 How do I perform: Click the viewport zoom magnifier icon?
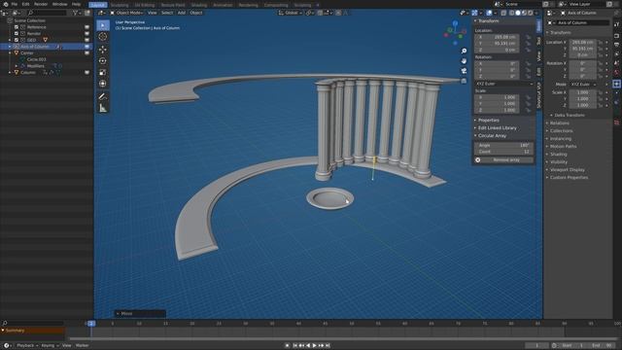tap(464, 52)
